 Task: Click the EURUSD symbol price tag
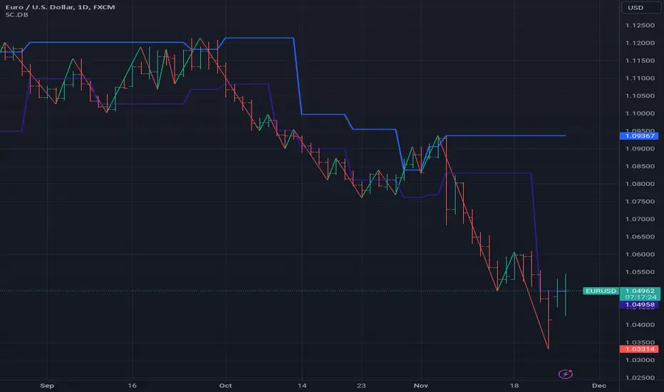(x=601, y=291)
